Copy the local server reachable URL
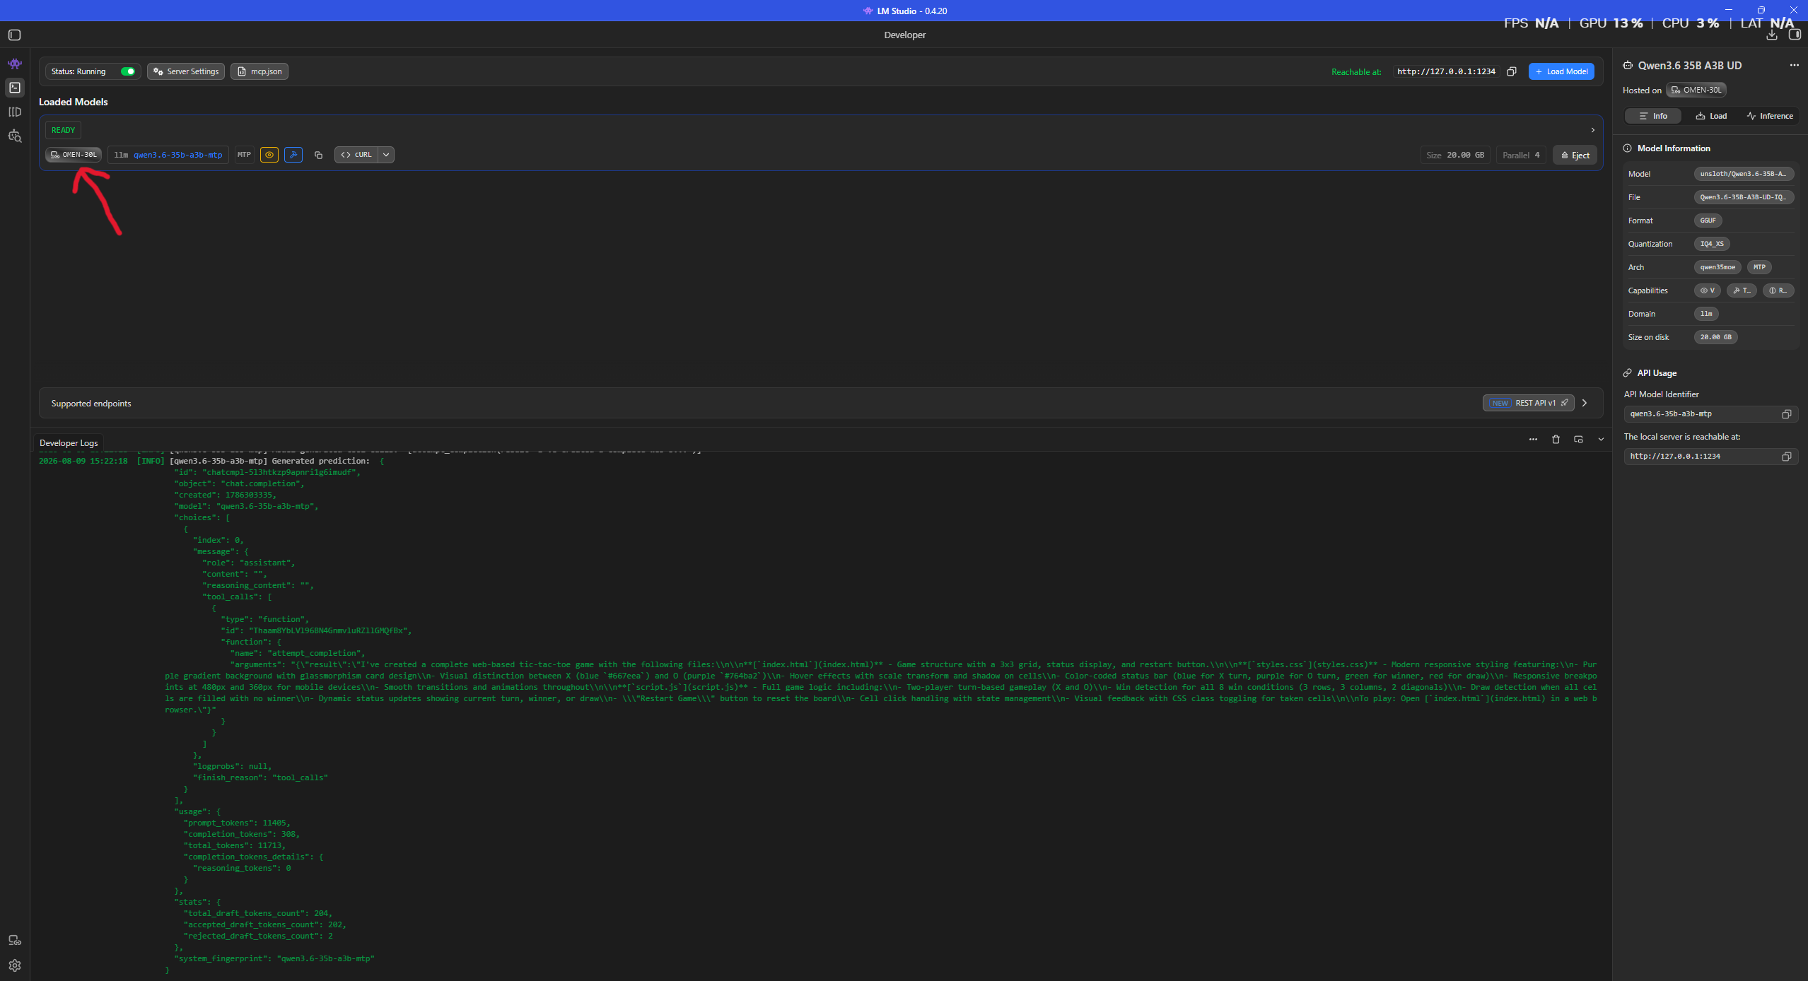The width and height of the screenshot is (1808, 981). tap(1787, 457)
